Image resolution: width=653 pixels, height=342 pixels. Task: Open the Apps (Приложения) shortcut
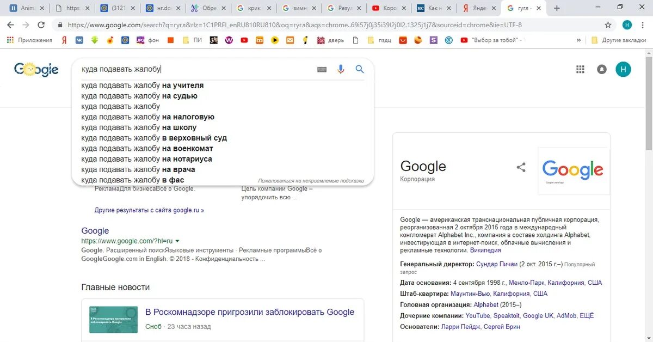(x=29, y=40)
